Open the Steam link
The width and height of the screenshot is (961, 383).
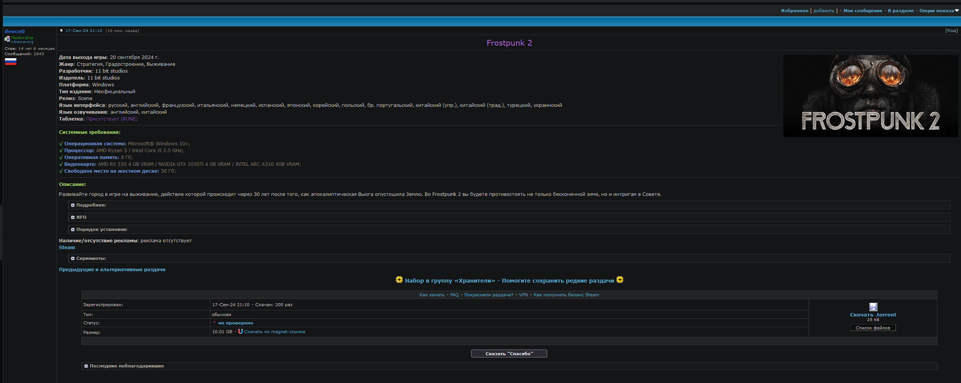[67, 247]
